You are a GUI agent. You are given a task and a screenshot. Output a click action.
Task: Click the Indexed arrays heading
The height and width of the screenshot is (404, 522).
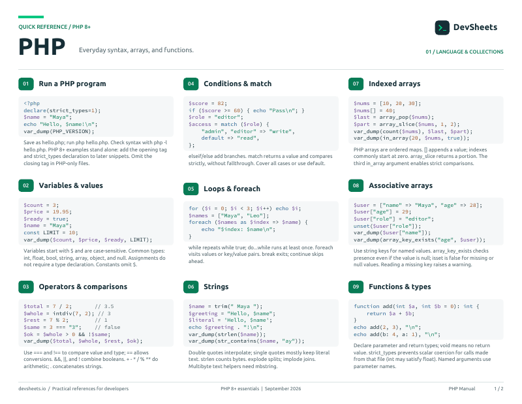pyautogui.click(x=395, y=84)
